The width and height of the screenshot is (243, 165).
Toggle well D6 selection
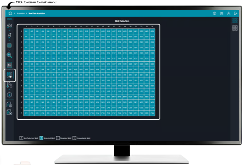point(54,48)
